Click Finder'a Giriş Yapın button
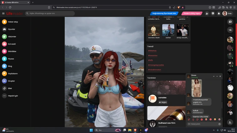Screen dimensions: 237x133 [192, 13]
